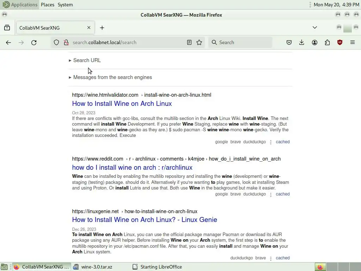
Task: Click brave engine label under reddit result
Action: click(x=235, y=194)
